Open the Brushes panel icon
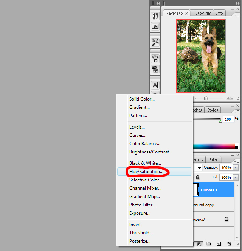This screenshot has height=251, width=242. pos(155,59)
